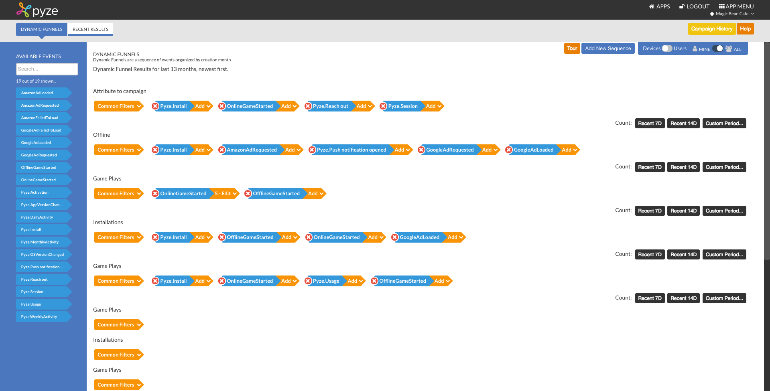Image resolution: width=770 pixels, height=391 pixels.
Task: Remove OfflineGameStarted next to 5 - Edit
Action: 248,194
